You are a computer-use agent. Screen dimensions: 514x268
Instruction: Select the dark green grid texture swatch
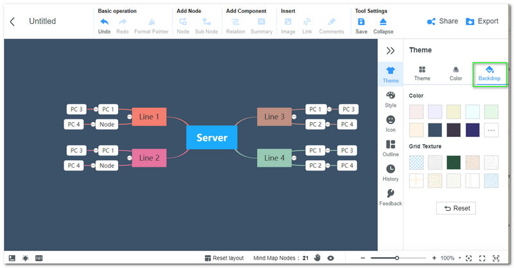(454, 162)
